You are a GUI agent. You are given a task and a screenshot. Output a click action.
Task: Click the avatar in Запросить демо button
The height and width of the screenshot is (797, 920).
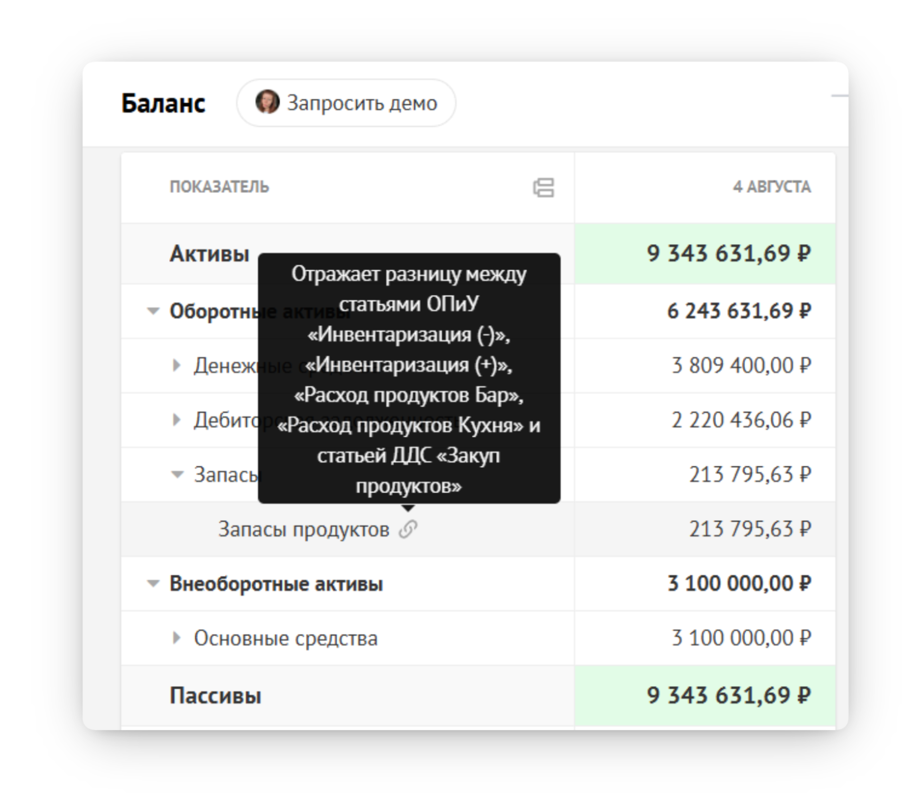(267, 102)
